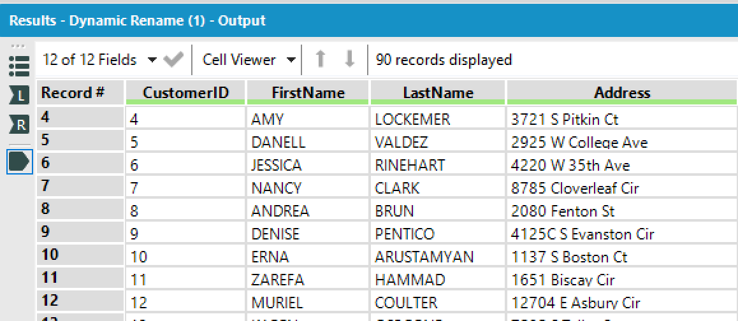
Task: Click the Record # column header
Action: click(x=80, y=92)
